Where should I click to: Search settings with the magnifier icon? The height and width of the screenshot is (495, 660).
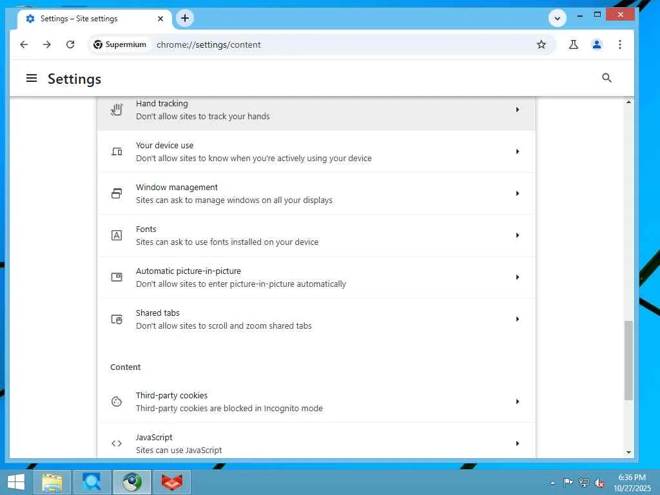[x=607, y=78]
